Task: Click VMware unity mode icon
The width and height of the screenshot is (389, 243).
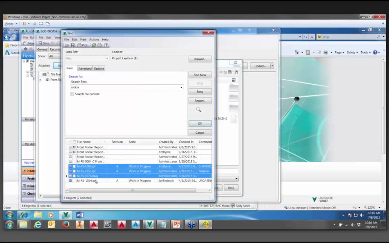Action: point(48,24)
